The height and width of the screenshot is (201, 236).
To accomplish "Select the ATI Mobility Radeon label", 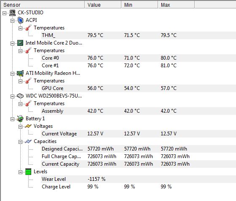I will 53,73.
